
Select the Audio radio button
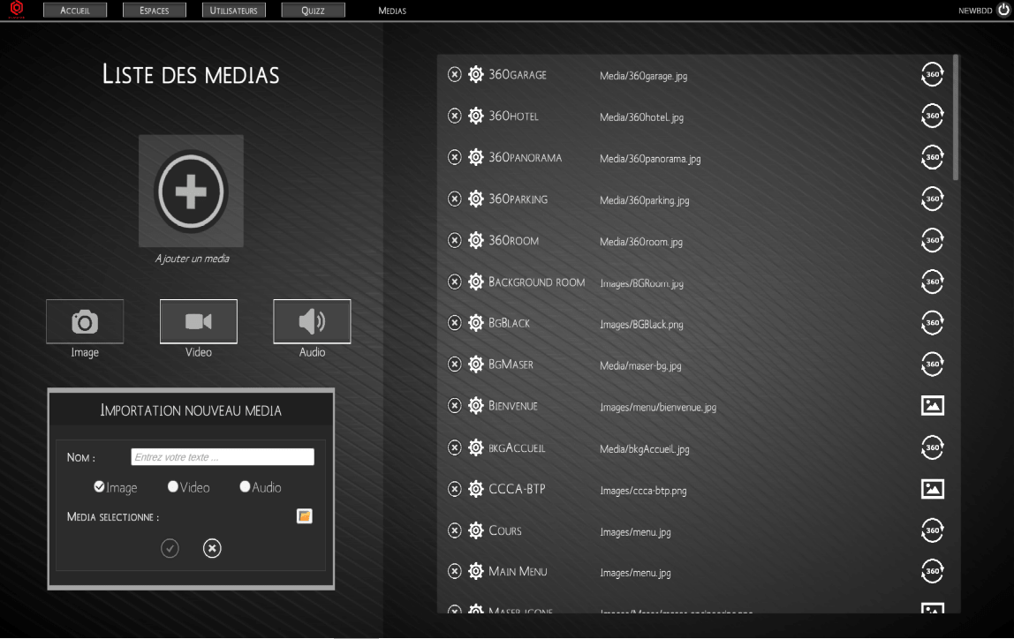pos(243,486)
